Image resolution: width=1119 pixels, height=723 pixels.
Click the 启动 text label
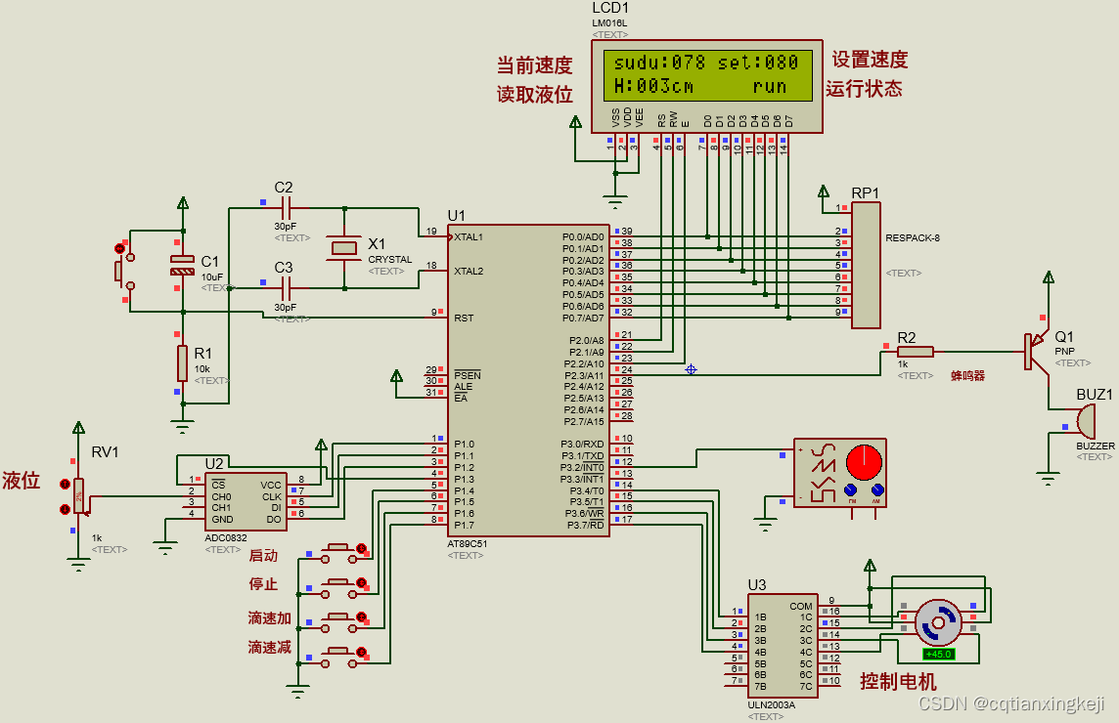(x=263, y=556)
